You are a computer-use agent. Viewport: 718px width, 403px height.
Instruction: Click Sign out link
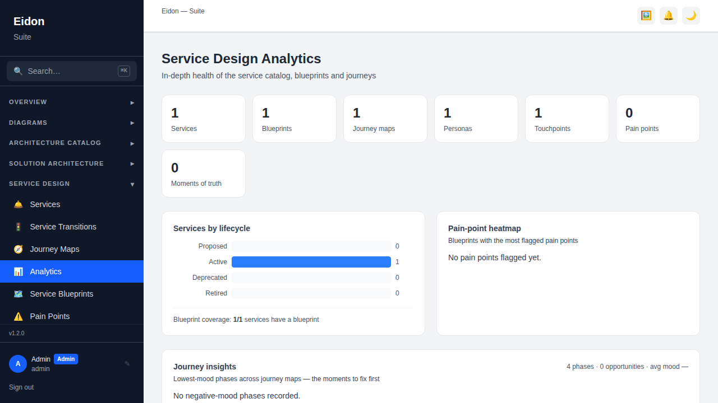[21, 387]
